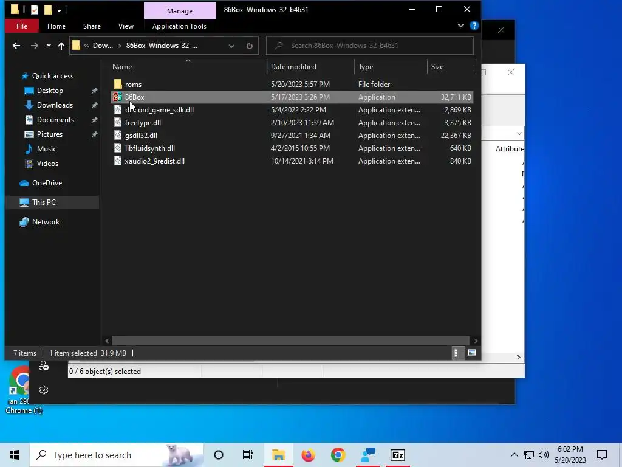Customize Quick Access Toolbar dropdown arrow
The height and width of the screenshot is (467, 622).
click(59, 10)
